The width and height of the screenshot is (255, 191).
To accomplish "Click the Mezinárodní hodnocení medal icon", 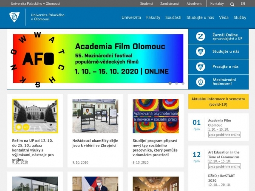I will coord(200,82).
